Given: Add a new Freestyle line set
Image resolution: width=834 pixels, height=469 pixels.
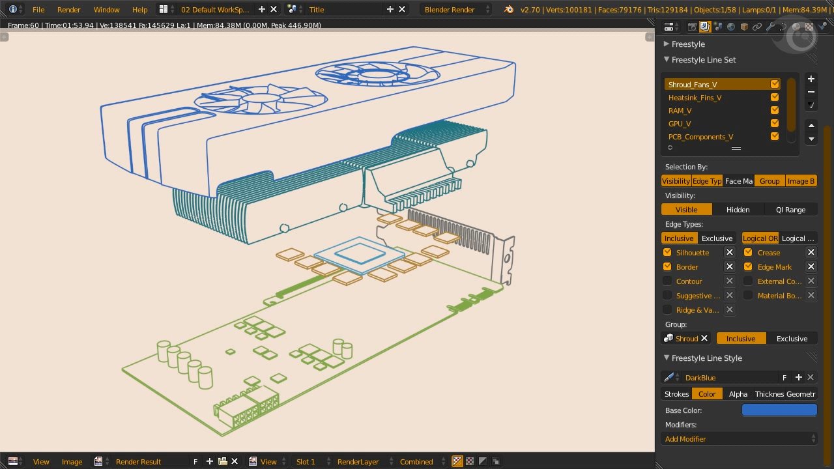Looking at the screenshot, I should point(811,79).
